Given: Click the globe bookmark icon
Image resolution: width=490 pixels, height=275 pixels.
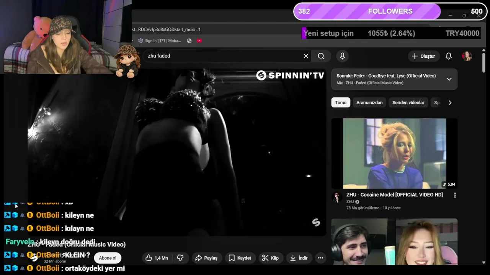Looking at the screenshot, I should (x=189, y=41).
